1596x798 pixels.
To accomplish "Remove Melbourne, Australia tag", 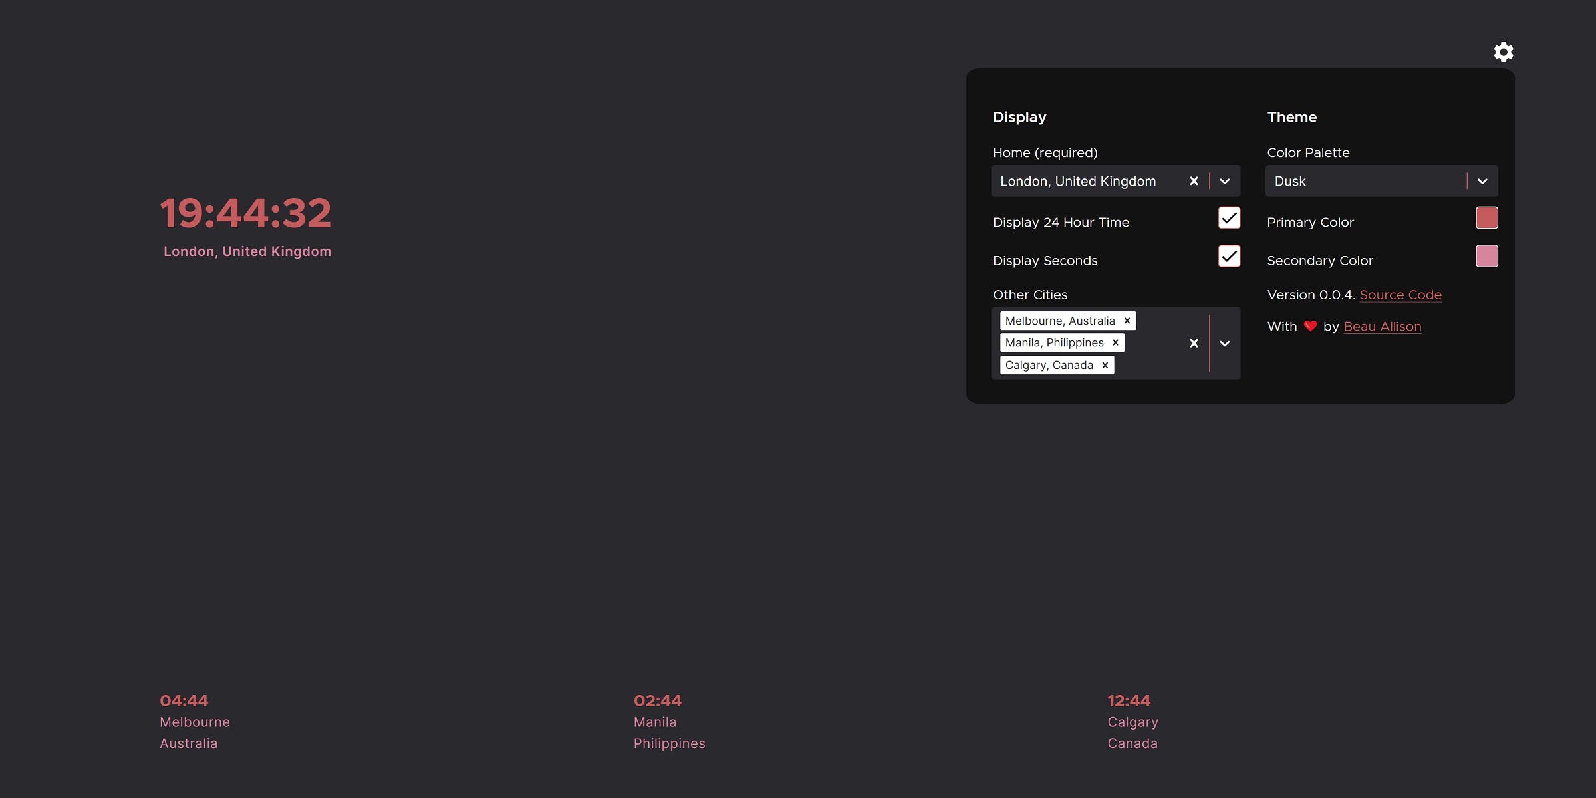I will pos(1127,321).
